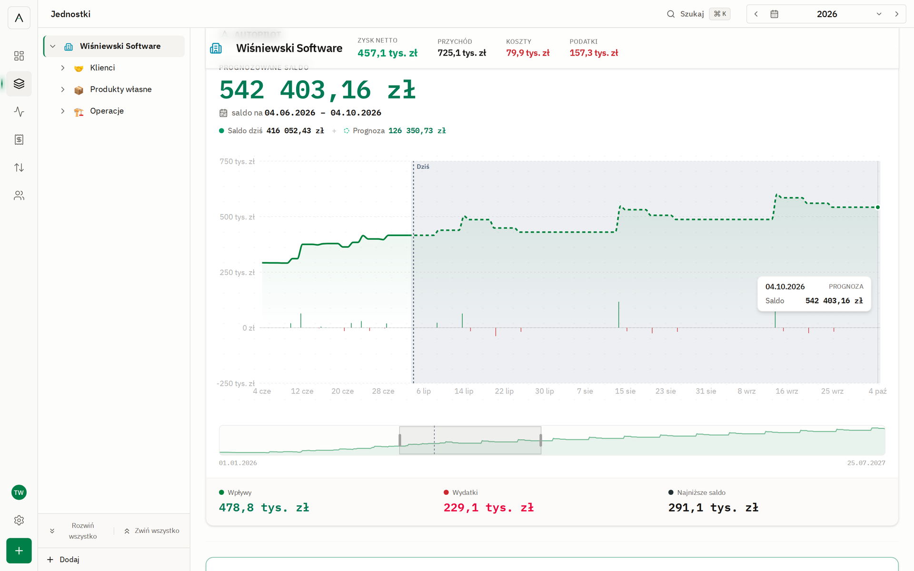The image size is (914, 571).
Task: Select Wiśniewski Software unit row
Action: [114, 46]
